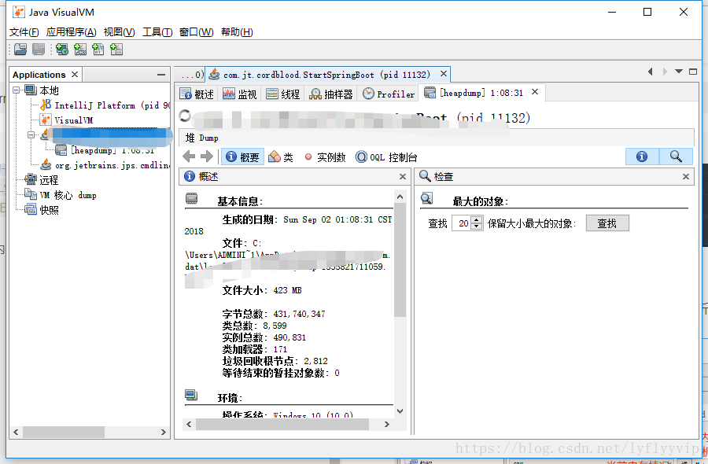Open the 文件(F) menu
The width and height of the screenshot is (708, 464).
coord(24,32)
